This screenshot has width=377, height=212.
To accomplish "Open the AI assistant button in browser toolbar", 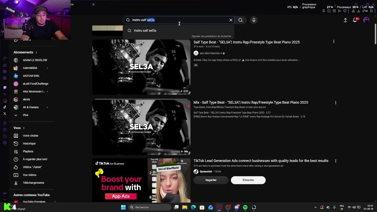I will point(365,11).
